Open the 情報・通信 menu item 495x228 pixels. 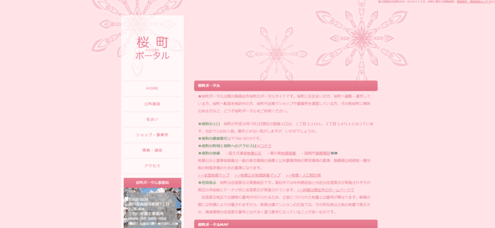(x=152, y=151)
